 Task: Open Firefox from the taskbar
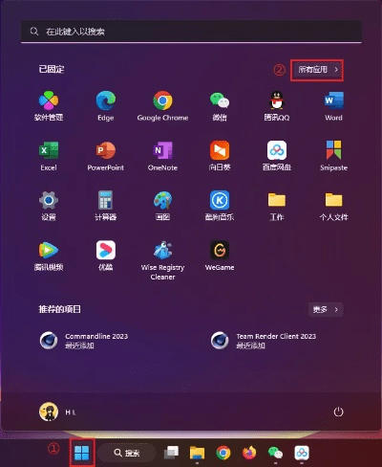(249, 453)
